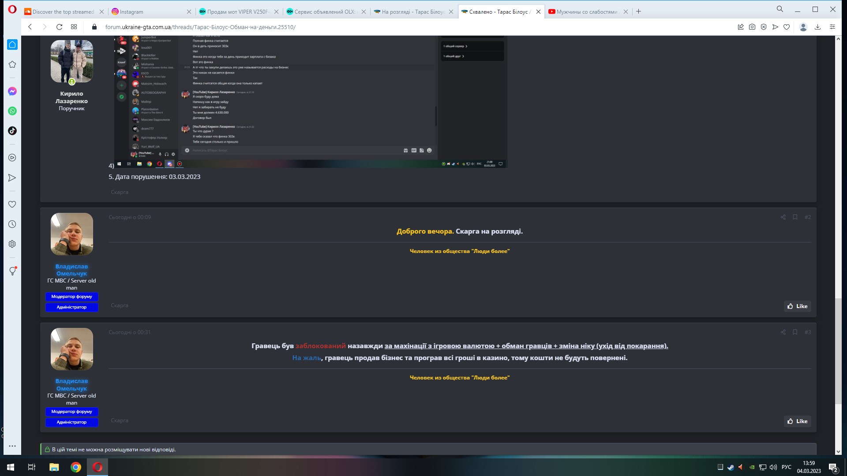
Task: Open File Explorer from taskbar
Action: 54,467
